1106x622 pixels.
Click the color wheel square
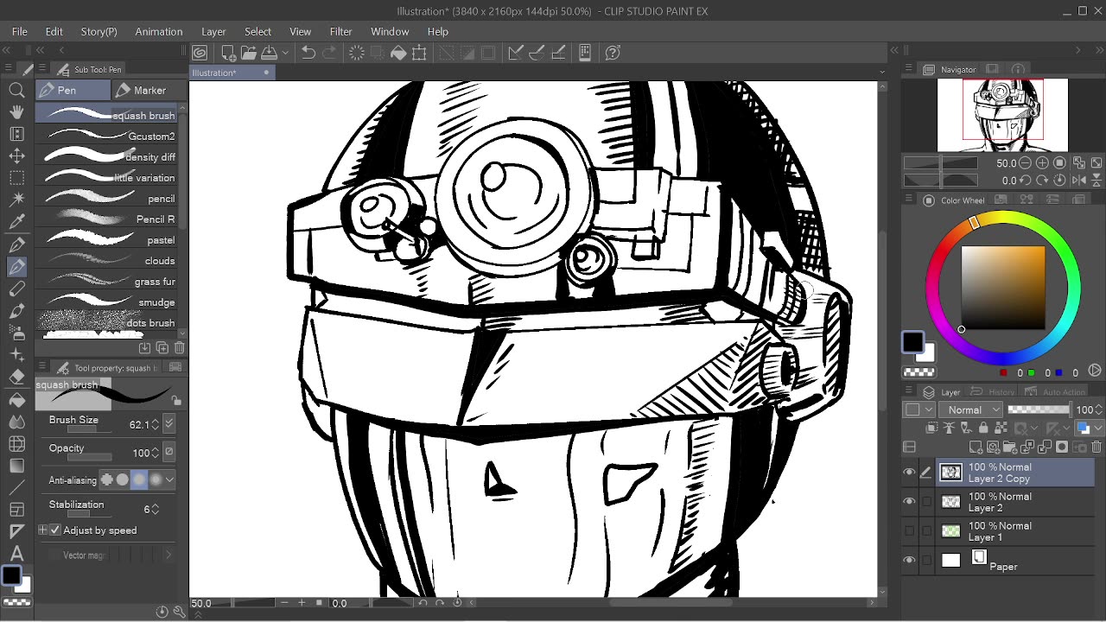(x=1002, y=288)
